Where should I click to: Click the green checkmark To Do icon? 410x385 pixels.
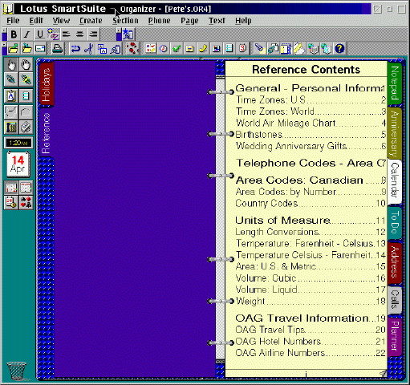[177, 49]
